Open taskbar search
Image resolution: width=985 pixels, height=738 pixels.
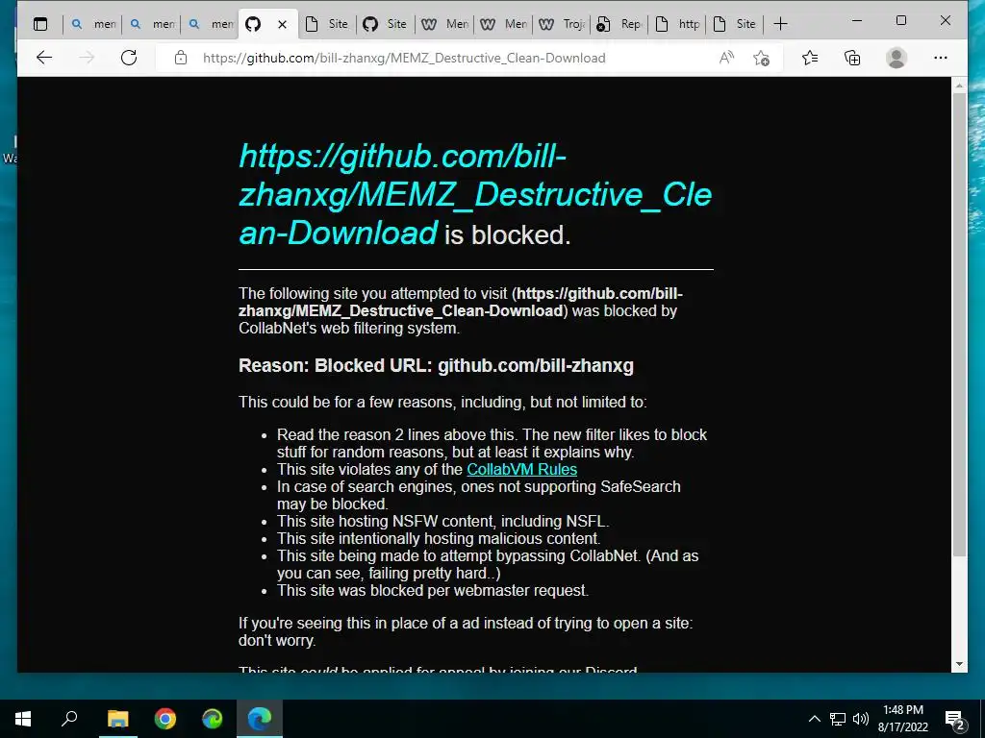(69, 719)
